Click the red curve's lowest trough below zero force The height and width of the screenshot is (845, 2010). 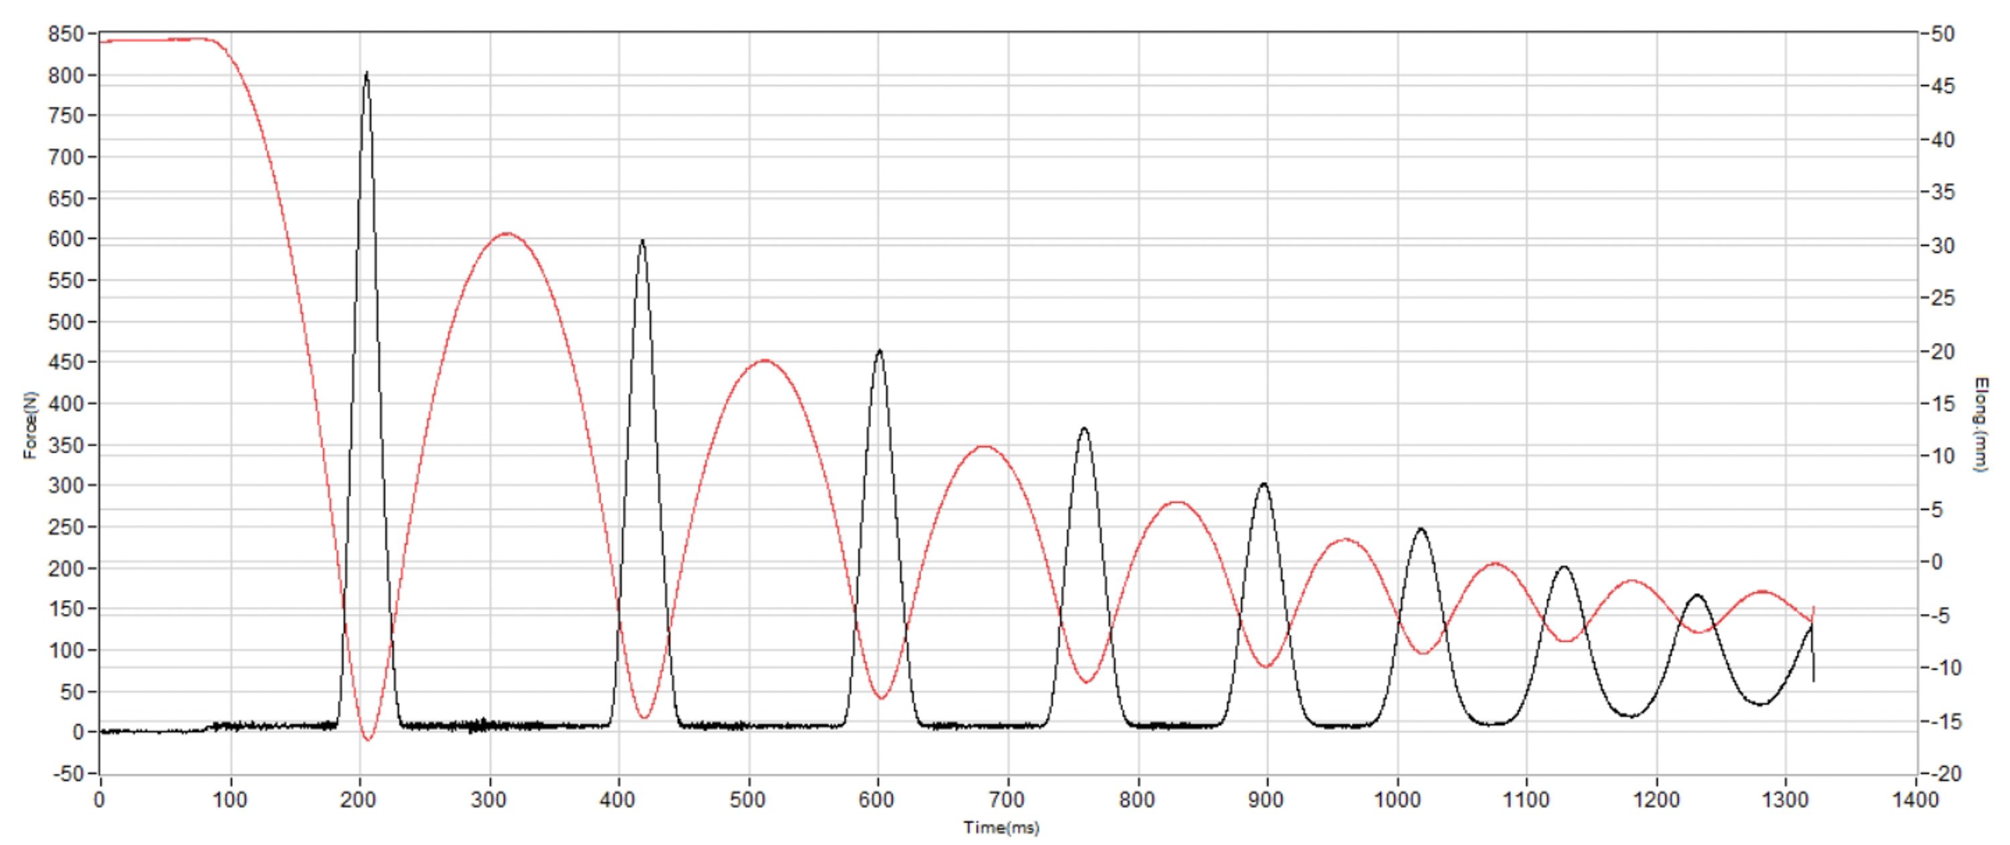coord(368,739)
